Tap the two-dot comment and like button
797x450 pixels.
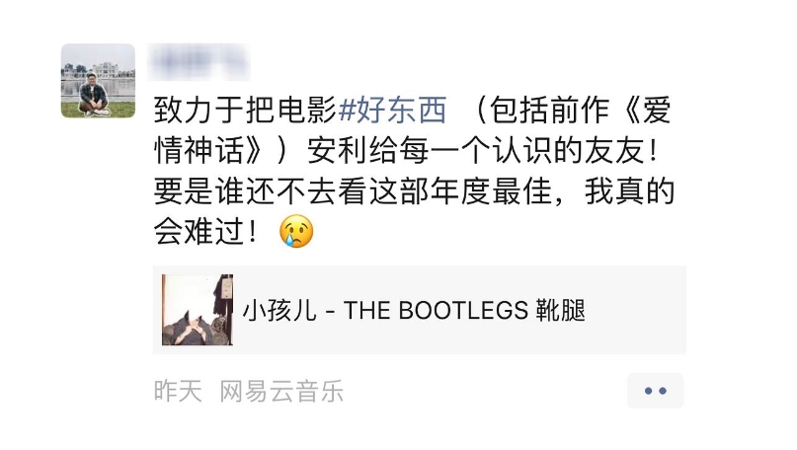click(655, 391)
